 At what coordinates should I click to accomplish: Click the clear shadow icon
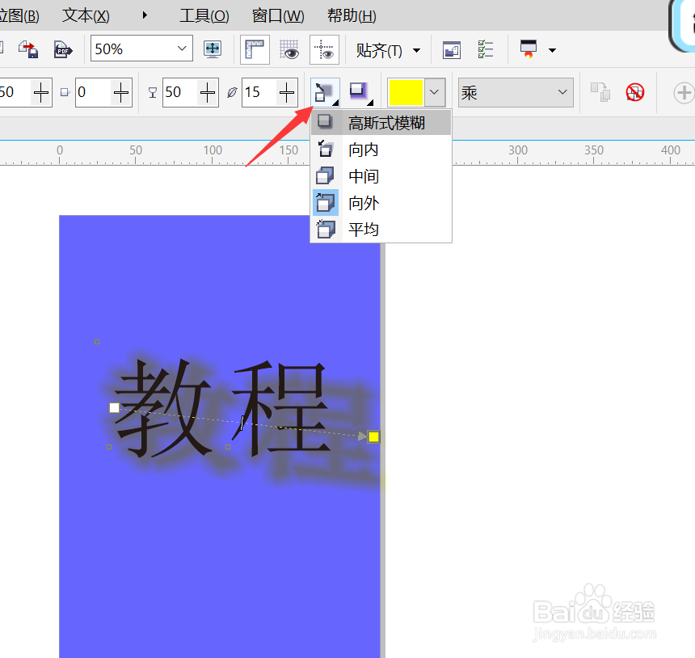(x=634, y=92)
